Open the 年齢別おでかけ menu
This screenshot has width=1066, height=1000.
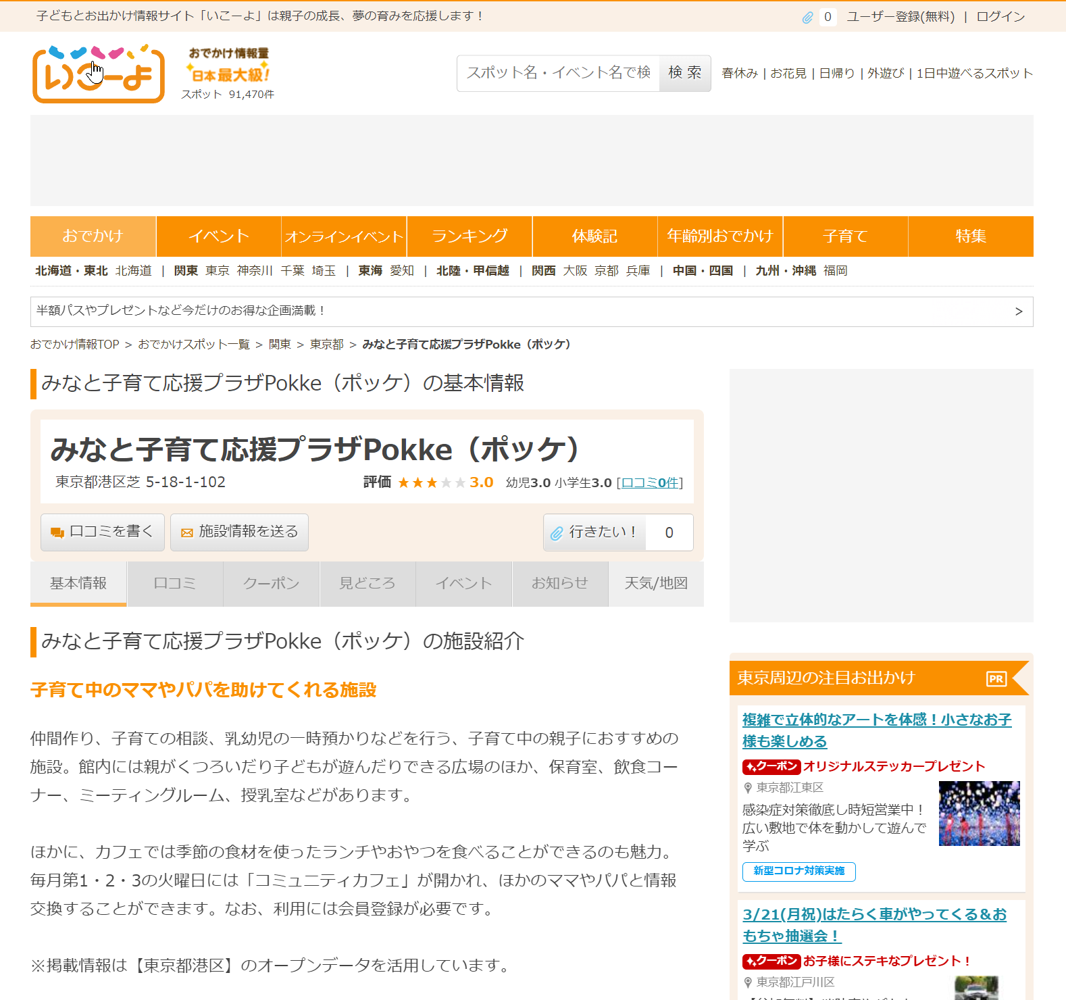(720, 236)
